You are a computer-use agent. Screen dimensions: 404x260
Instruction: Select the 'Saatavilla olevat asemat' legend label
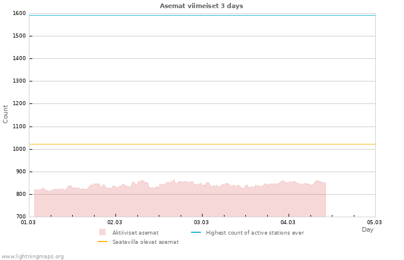click(x=145, y=242)
